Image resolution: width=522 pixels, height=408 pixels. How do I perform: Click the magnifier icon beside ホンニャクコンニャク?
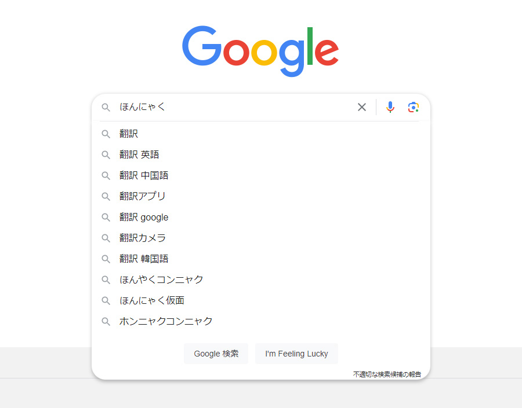106,321
